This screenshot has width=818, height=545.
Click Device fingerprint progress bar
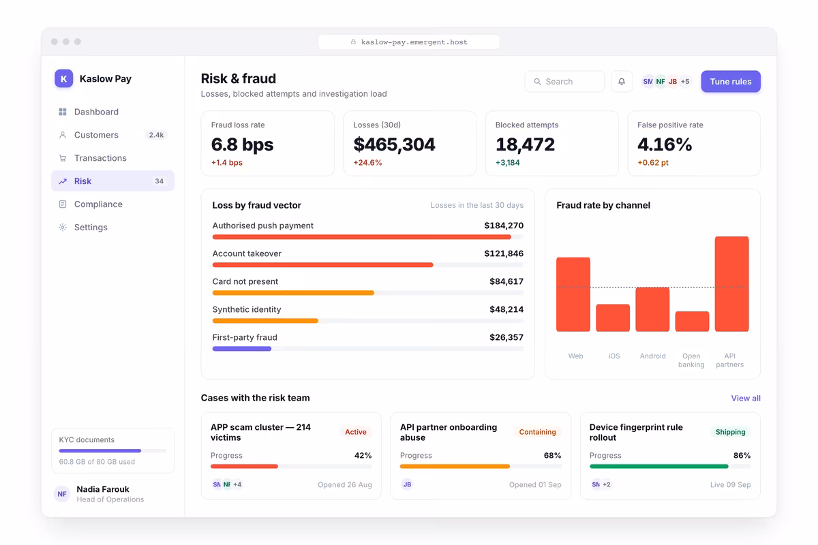[x=670, y=467]
